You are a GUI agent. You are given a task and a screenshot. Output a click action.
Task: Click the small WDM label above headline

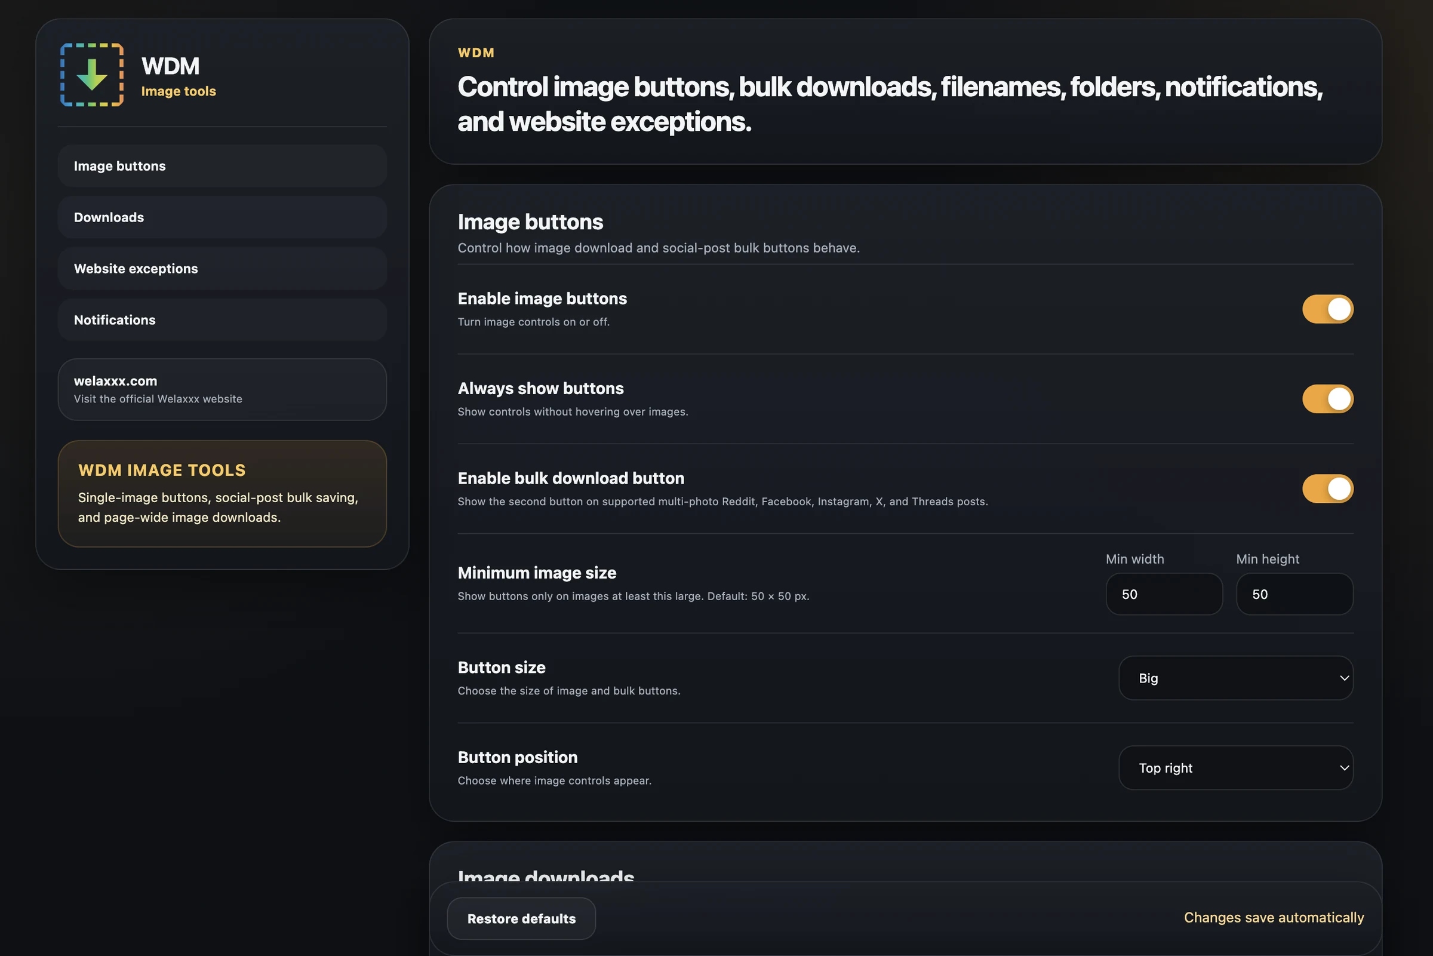pos(476,53)
